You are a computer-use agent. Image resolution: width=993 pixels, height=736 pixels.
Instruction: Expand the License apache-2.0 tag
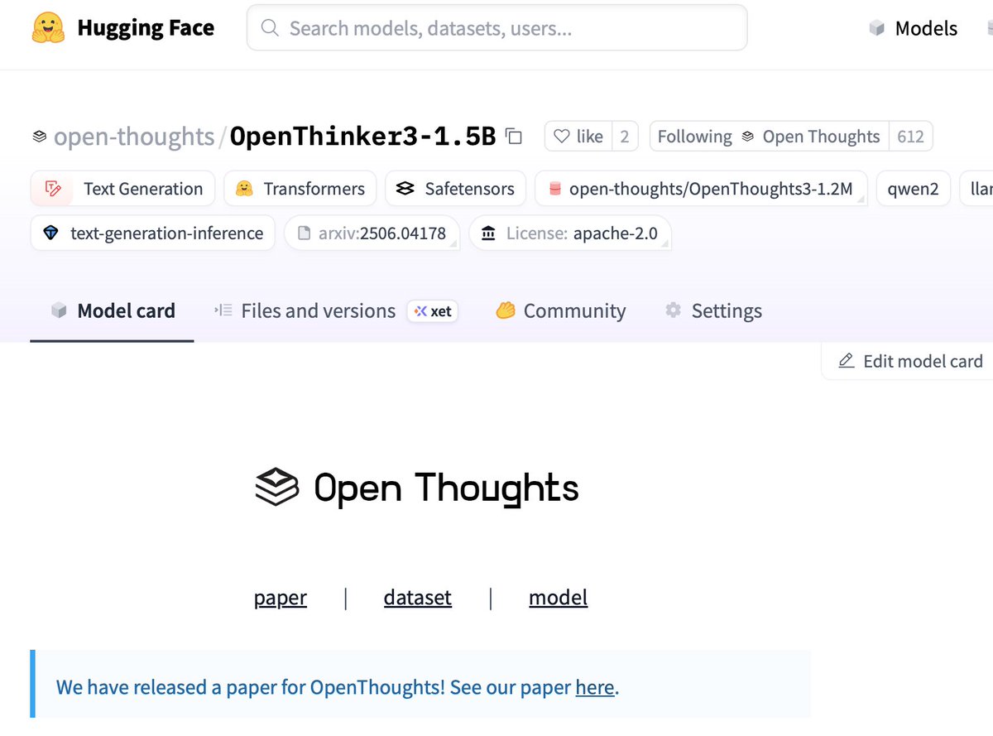click(570, 233)
